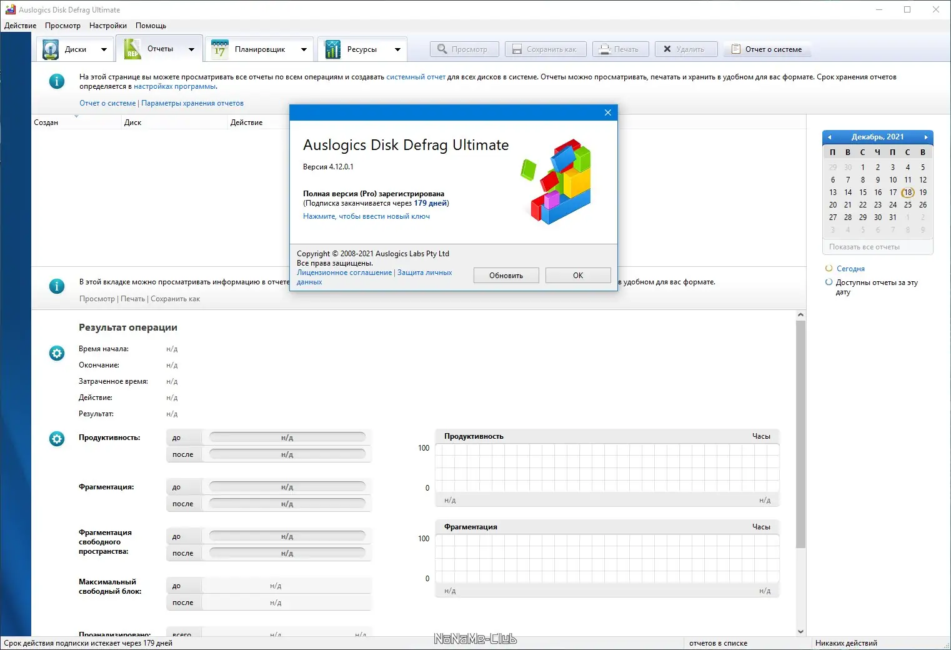Click the Отчет о системе toolbar icon
951x650 pixels.
[x=735, y=49]
